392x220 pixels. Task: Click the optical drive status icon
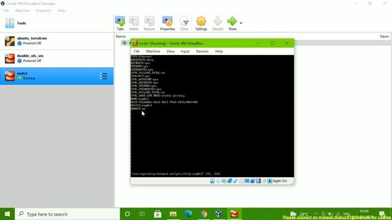tap(218, 181)
